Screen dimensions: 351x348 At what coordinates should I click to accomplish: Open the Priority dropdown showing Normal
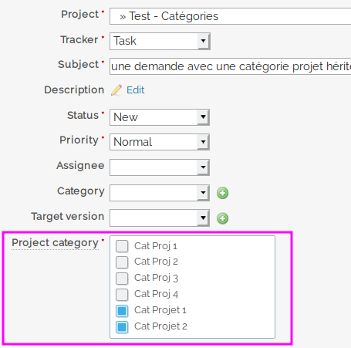coord(160,142)
